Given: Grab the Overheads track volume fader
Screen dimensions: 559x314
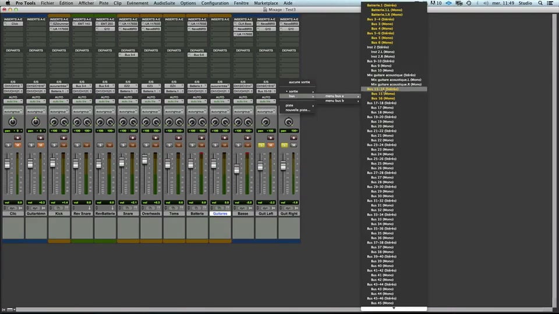Looking at the screenshot, I should (x=145, y=159).
